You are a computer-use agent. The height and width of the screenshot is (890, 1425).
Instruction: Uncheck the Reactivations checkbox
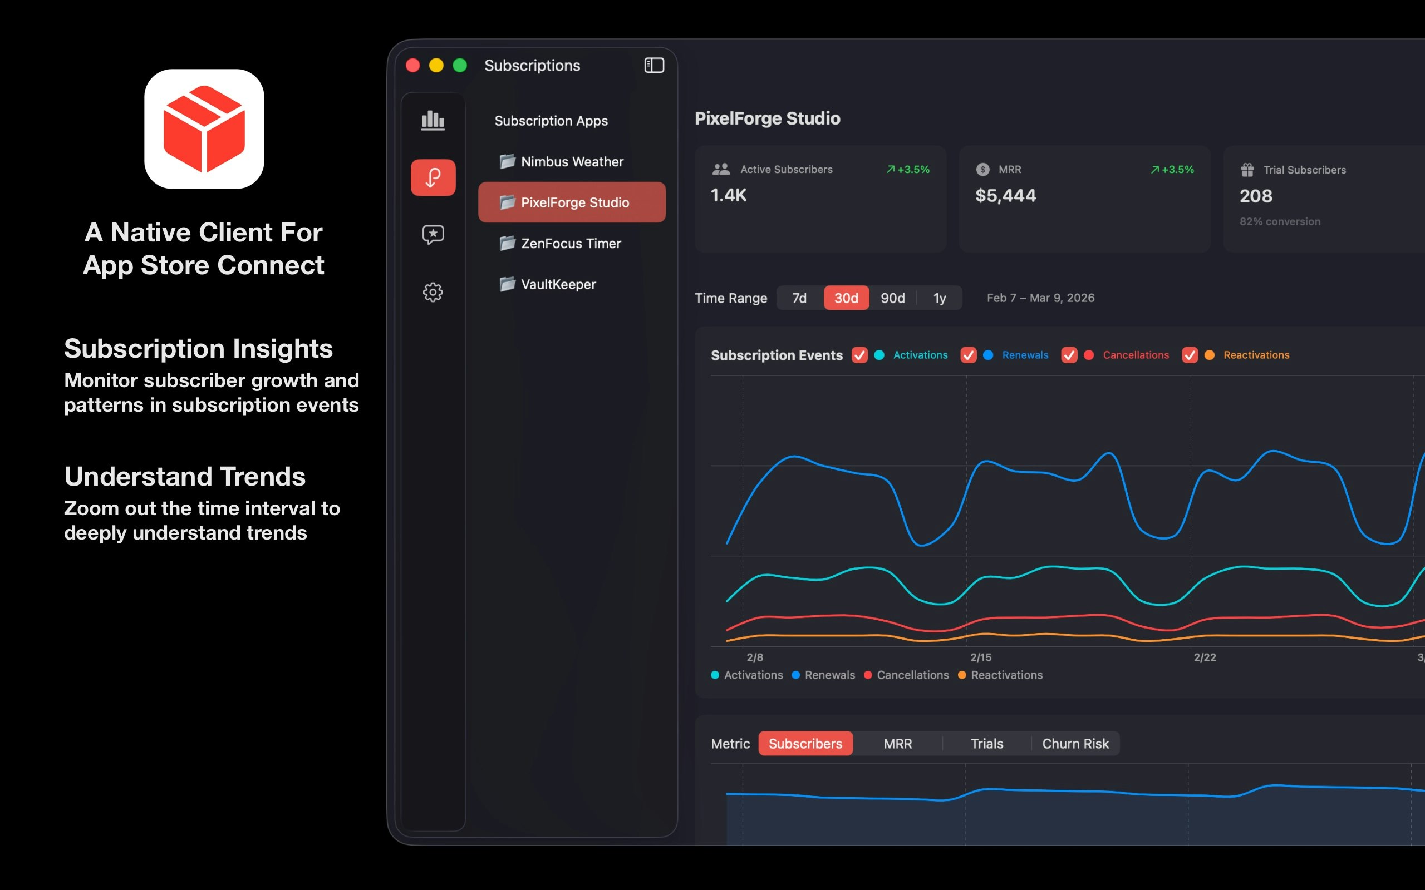pyautogui.click(x=1191, y=355)
